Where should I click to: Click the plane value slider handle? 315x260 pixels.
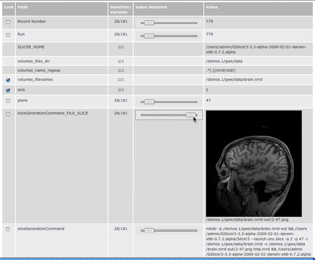coord(149,102)
